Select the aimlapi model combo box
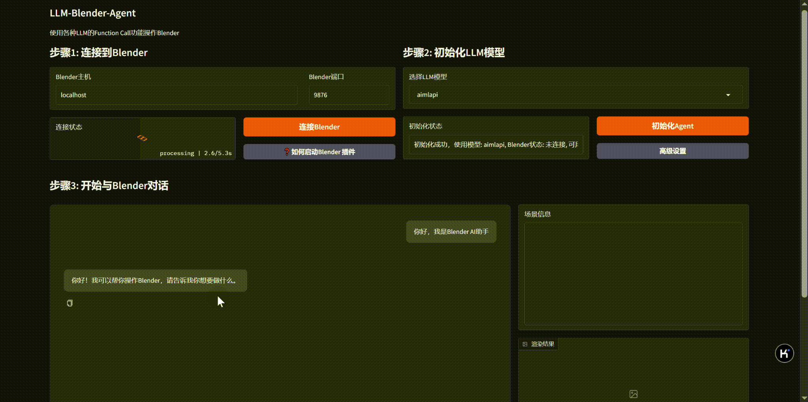 tap(576, 95)
